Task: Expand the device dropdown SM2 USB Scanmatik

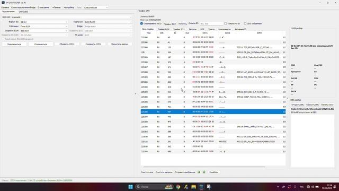Action: click(x=67, y=17)
